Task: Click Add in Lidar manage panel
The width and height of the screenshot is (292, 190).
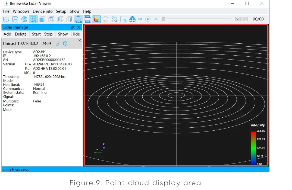Action: point(7,34)
